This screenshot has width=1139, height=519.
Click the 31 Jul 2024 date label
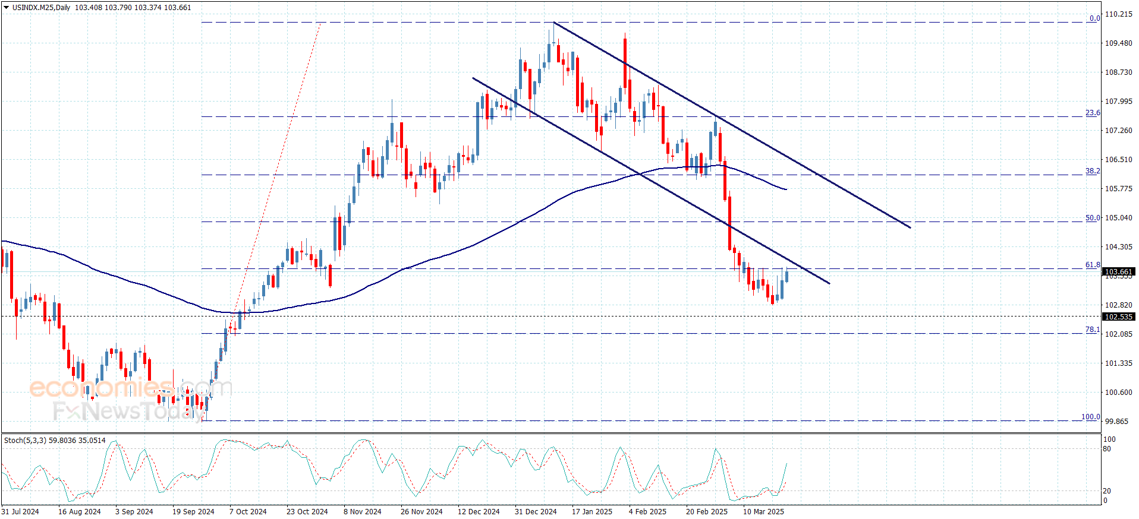pyautogui.click(x=20, y=512)
